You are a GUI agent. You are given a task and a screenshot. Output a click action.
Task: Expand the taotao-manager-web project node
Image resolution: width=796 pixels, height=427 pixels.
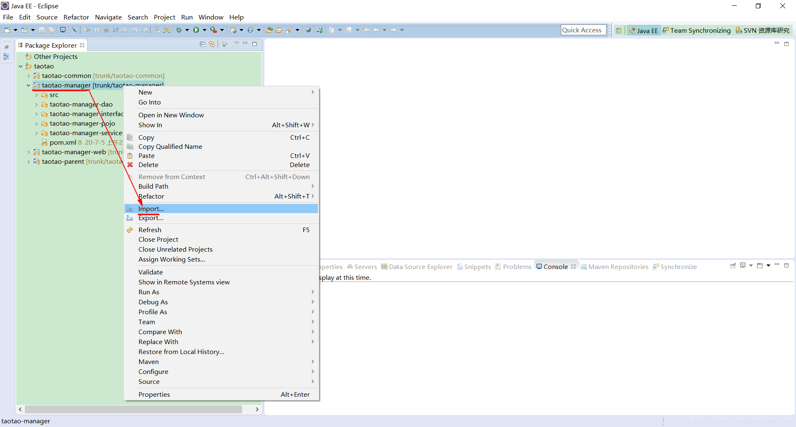[28, 152]
